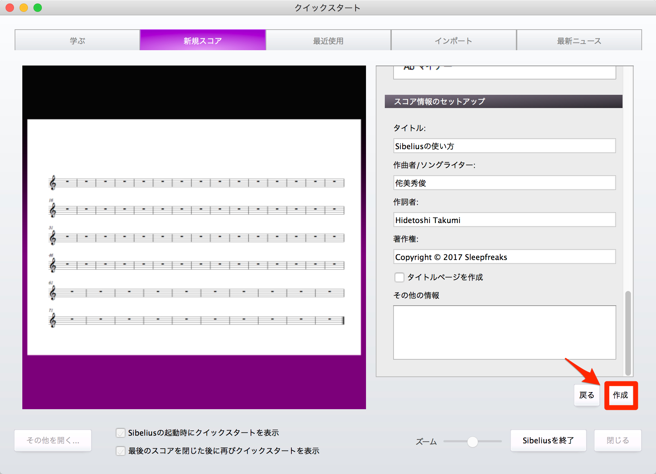Click the 戻る back button

[x=587, y=395]
